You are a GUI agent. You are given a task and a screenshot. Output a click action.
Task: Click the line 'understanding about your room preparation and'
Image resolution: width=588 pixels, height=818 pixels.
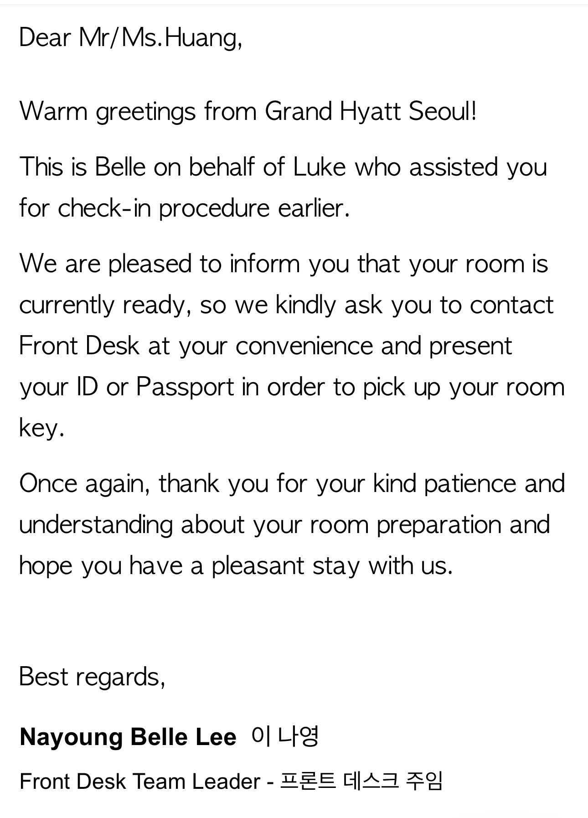(285, 525)
